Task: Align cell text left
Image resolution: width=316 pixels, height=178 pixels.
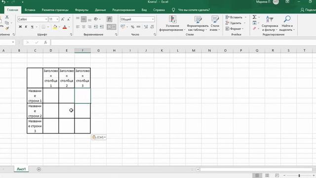Action: point(78,27)
